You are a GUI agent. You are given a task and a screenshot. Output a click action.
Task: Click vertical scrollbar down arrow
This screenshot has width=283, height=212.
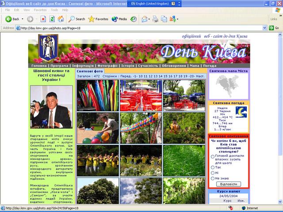(x=280, y=201)
